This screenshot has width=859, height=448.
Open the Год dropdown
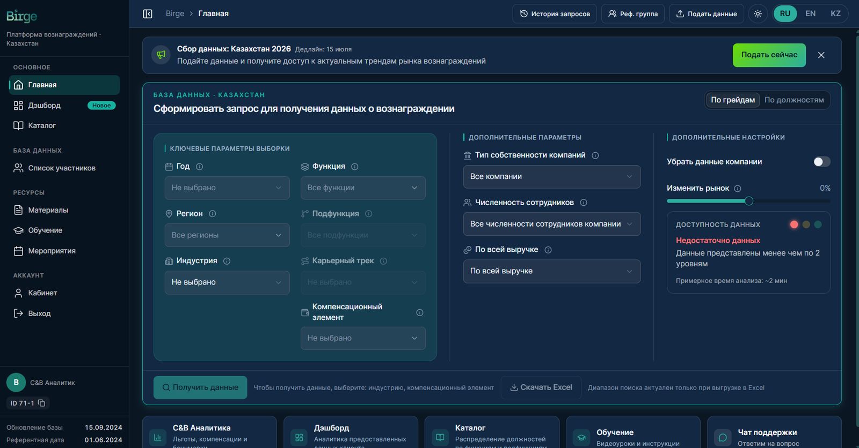227,188
